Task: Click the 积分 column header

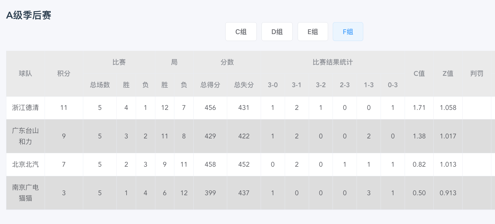Action: pyautogui.click(x=64, y=73)
